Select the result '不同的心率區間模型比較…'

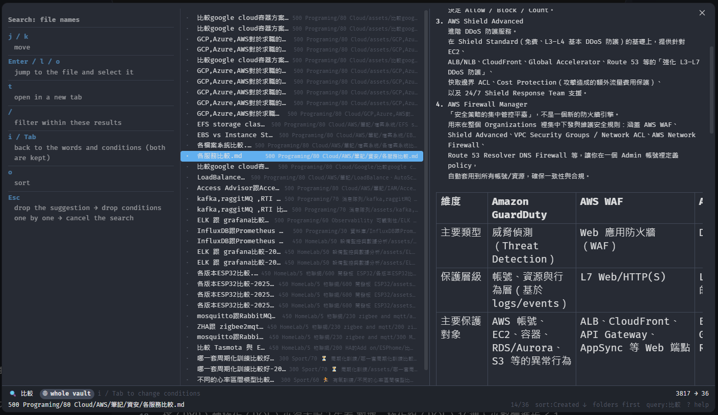[x=302, y=380]
